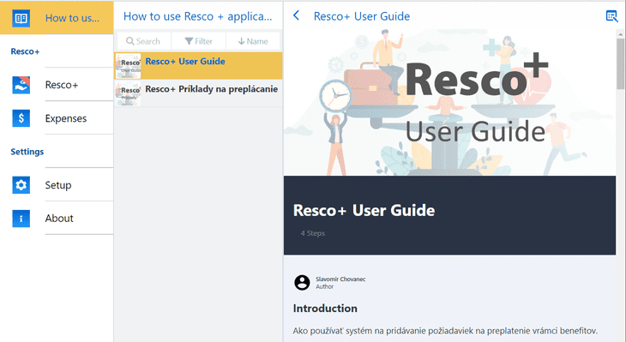Click the dark banner Resco+ User Guide title

click(x=364, y=210)
